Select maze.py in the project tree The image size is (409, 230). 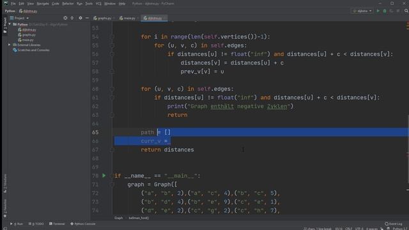point(26,40)
